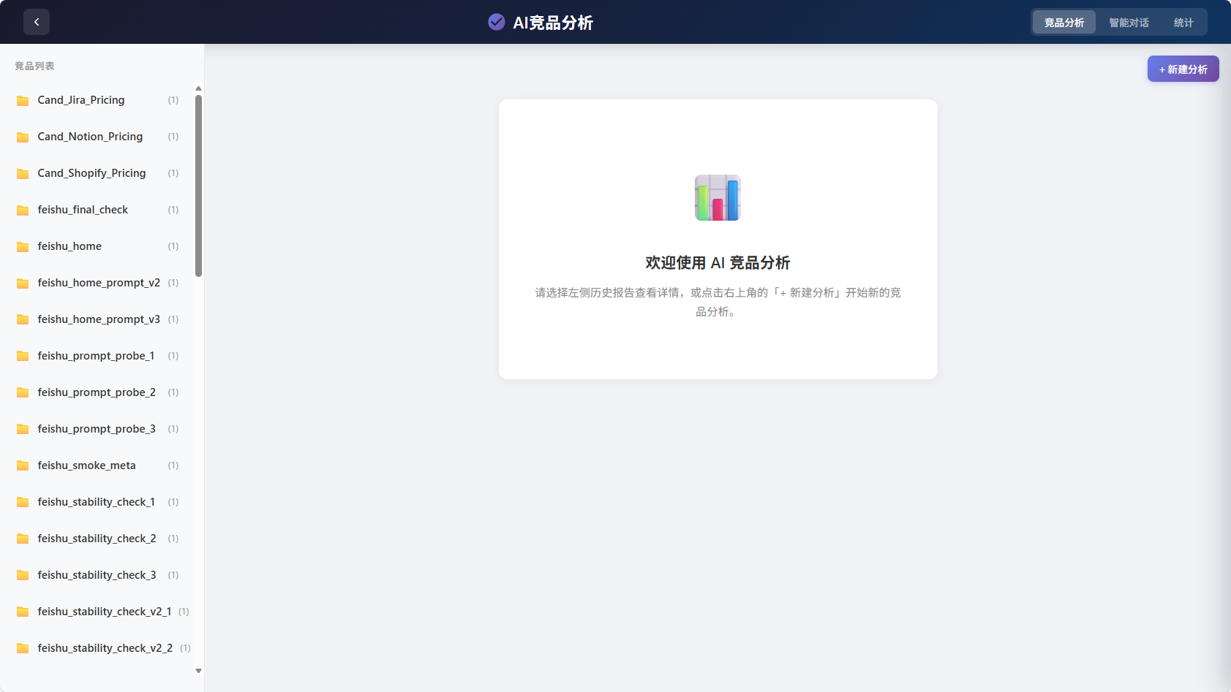This screenshot has width=1231, height=692.
Task: Expand the Cand_Notion_Pricing folder
Action: tap(90, 137)
